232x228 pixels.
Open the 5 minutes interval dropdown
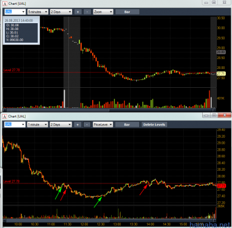click(38, 12)
